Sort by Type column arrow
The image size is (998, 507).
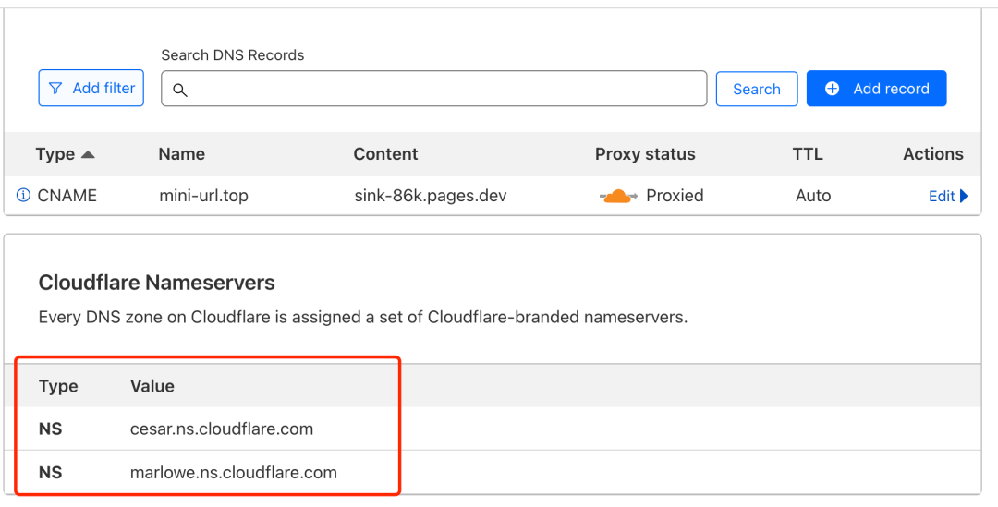(x=88, y=154)
